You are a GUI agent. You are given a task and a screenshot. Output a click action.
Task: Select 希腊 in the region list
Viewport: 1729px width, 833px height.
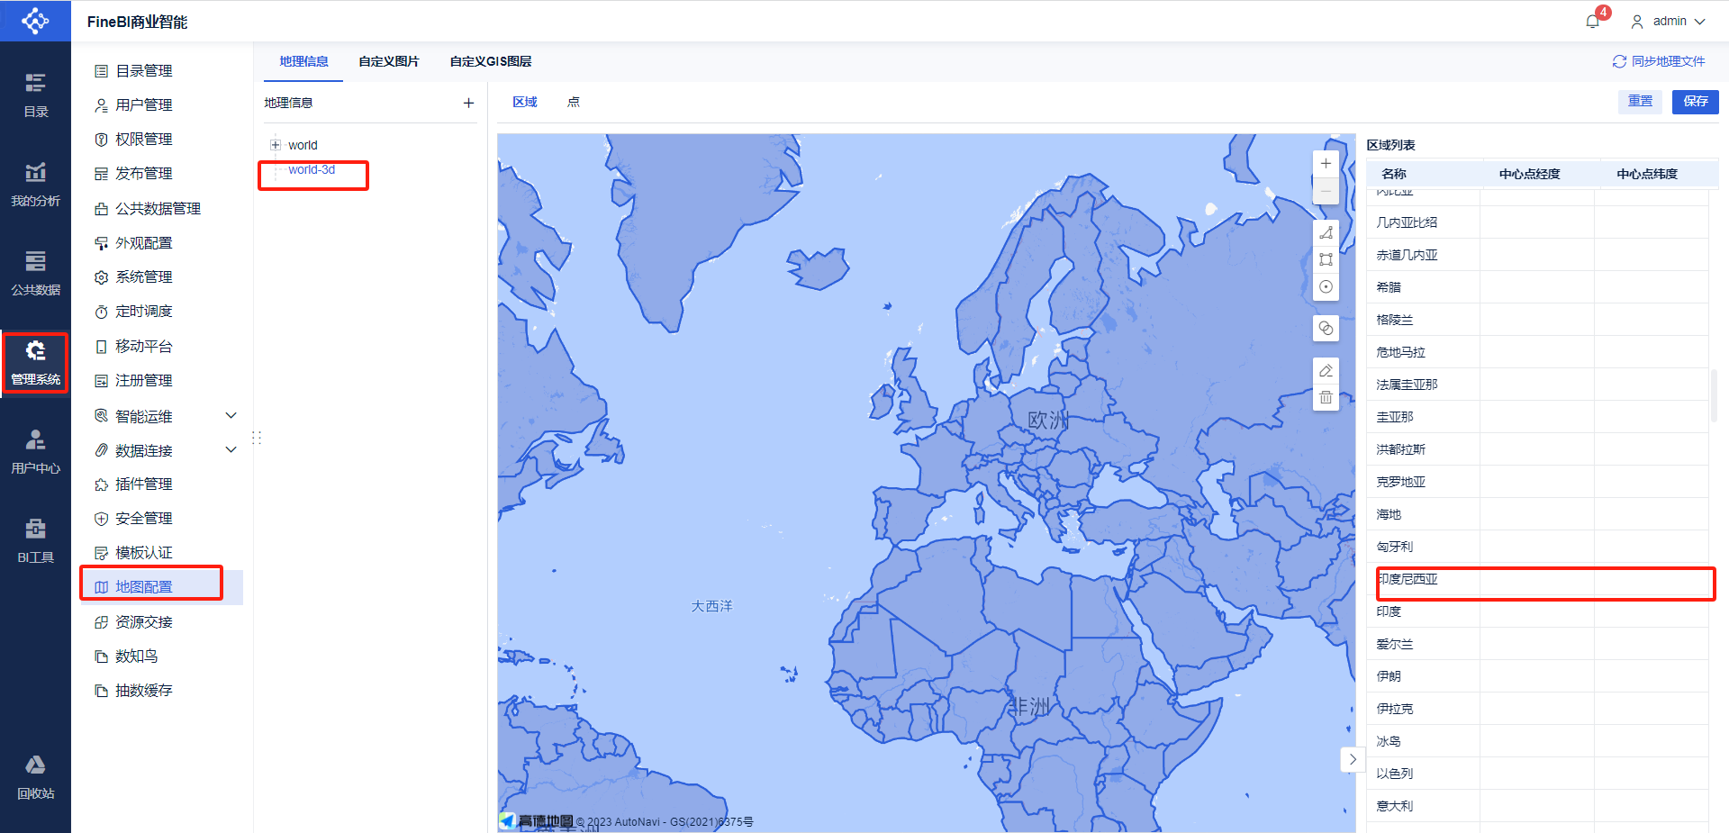(x=1388, y=287)
